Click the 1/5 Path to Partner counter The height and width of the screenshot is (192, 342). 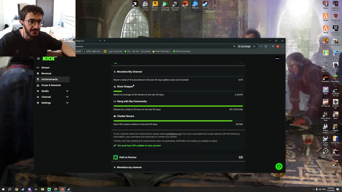[240, 157]
